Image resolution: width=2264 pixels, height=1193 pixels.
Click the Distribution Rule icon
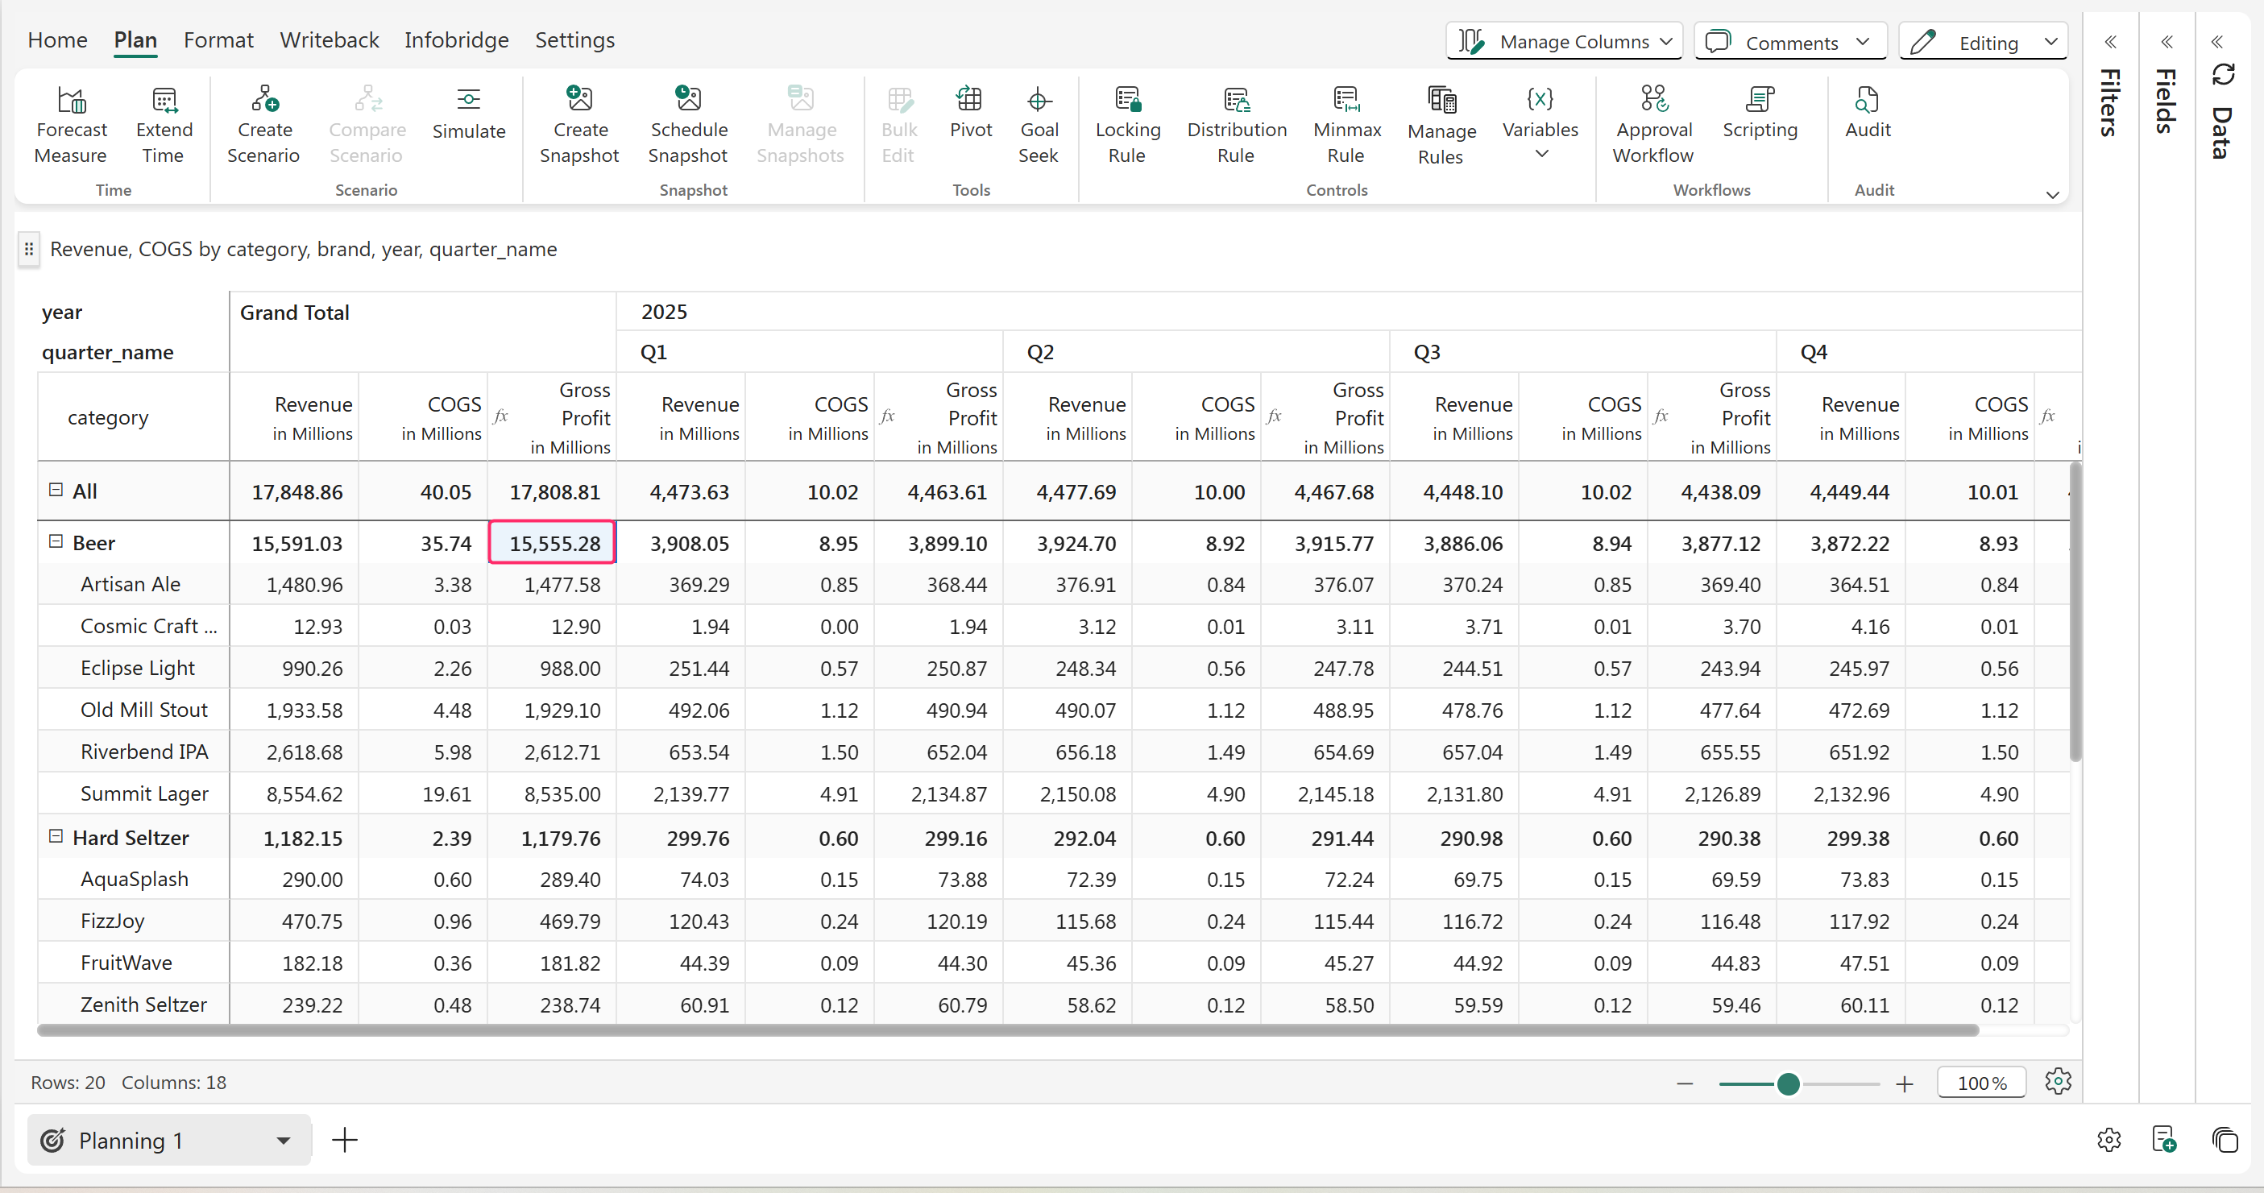click(1236, 99)
